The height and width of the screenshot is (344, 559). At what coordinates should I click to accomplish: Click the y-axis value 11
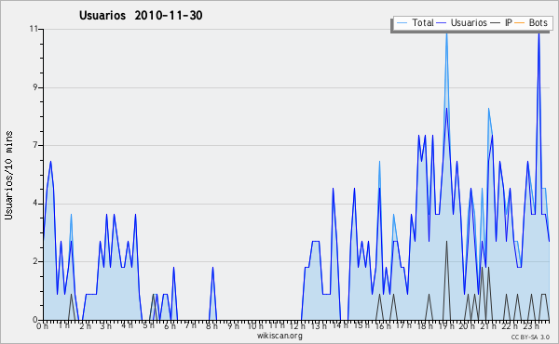click(34, 29)
